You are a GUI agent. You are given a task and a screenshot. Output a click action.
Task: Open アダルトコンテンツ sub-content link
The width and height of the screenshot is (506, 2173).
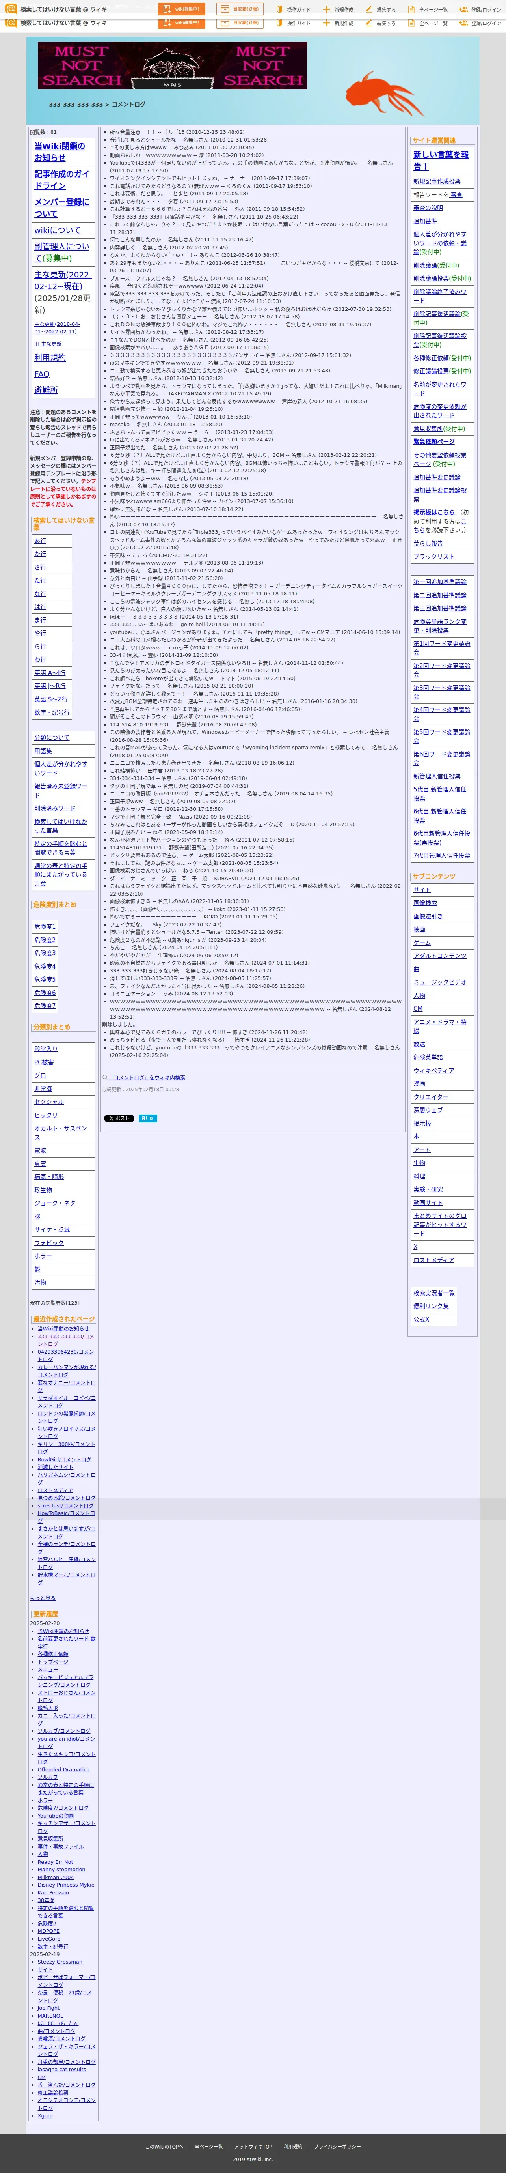(439, 956)
